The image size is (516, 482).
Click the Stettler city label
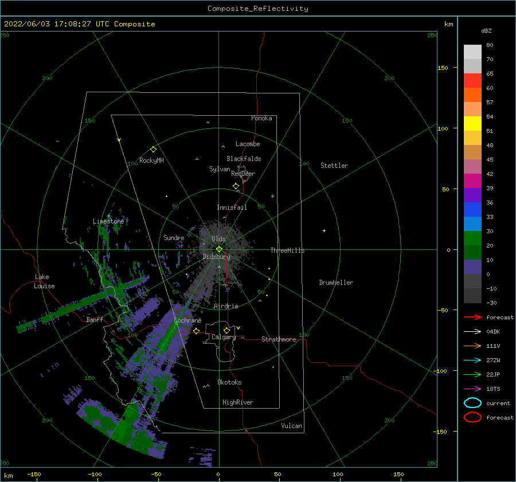coord(334,166)
